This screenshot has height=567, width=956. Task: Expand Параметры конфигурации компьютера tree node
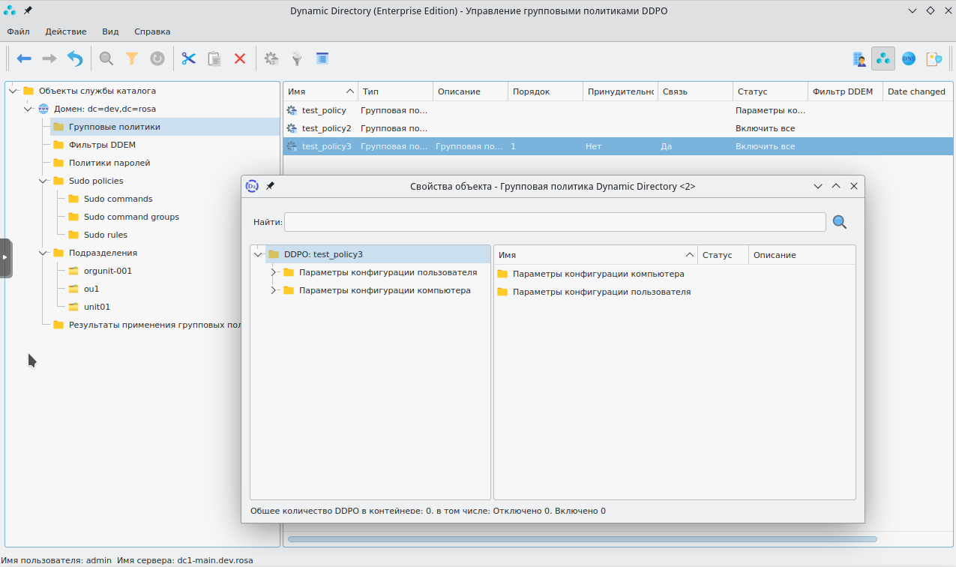point(274,290)
